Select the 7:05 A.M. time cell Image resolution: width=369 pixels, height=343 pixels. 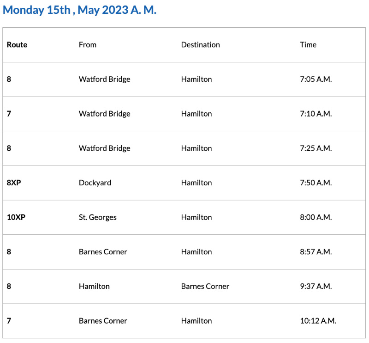point(315,79)
